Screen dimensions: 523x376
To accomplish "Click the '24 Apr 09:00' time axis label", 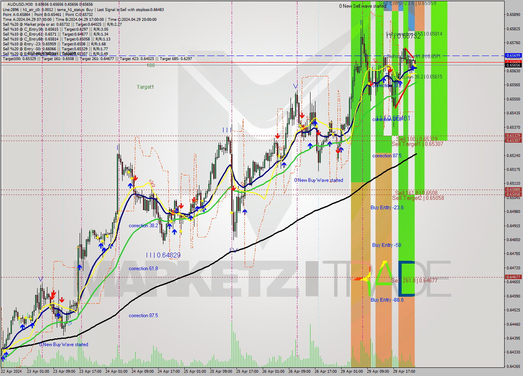I will pyautogui.click(x=142, y=372).
